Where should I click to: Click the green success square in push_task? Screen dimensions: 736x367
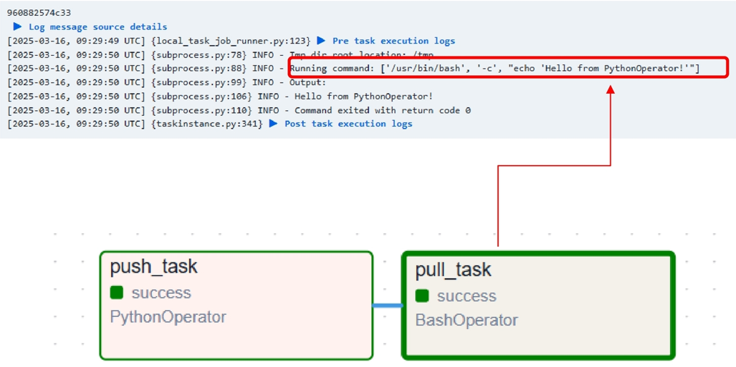(116, 293)
